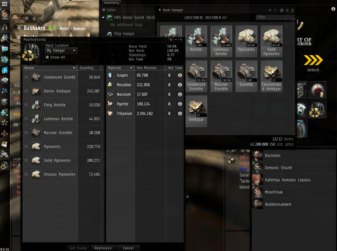Pin the Reprocessing window
This screenshot has width=337, height=251.
pos(171,39)
